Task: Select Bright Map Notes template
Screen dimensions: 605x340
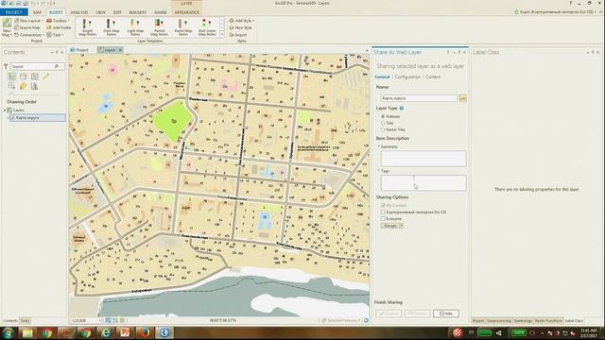Action: coord(87,27)
